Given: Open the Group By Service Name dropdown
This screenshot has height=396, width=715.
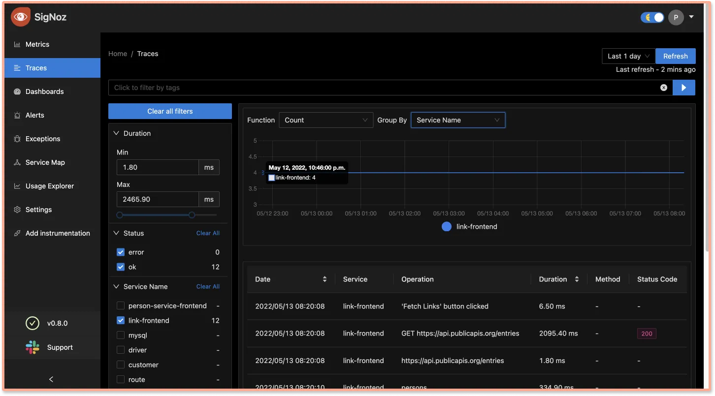Looking at the screenshot, I should click(x=458, y=120).
